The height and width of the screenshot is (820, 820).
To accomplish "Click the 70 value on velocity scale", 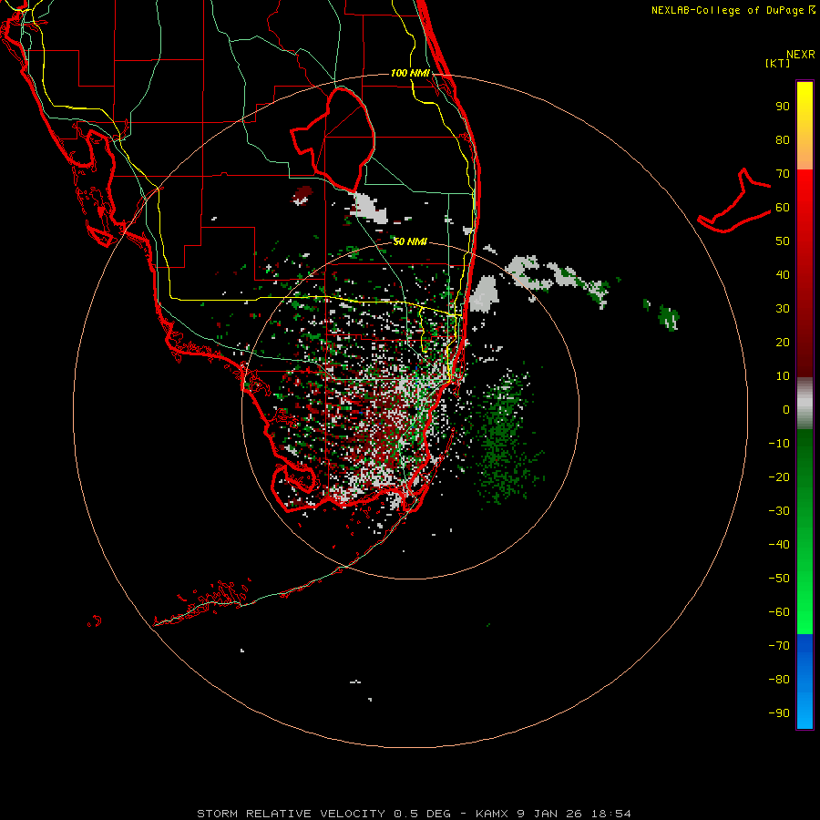I will [783, 174].
